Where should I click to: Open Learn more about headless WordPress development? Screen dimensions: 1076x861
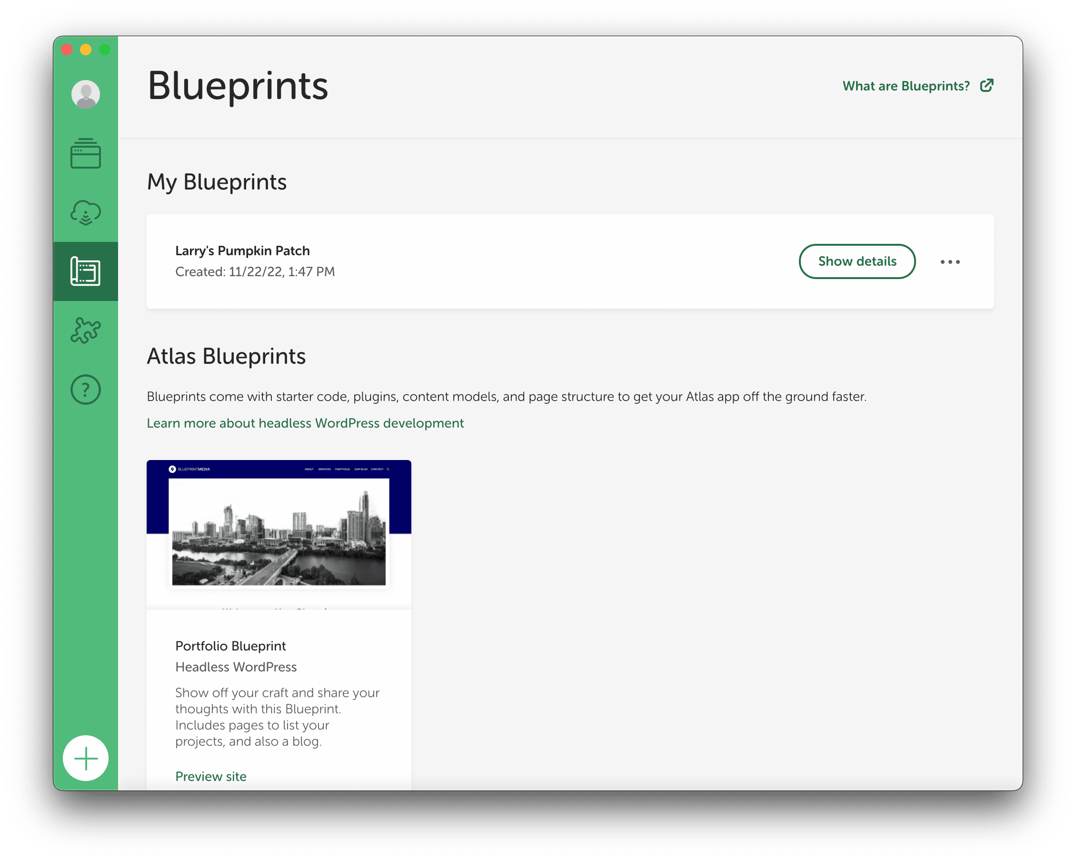[x=305, y=423]
